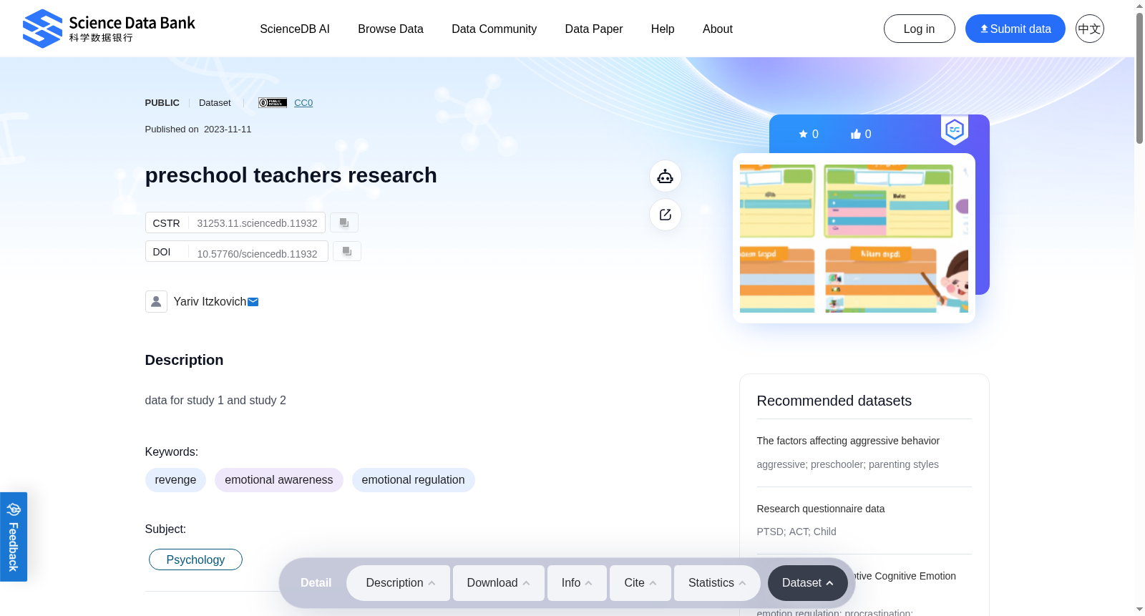The height and width of the screenshot is (616, 1145).
Task: Click the Submit data button
Action: [1015, 29]
